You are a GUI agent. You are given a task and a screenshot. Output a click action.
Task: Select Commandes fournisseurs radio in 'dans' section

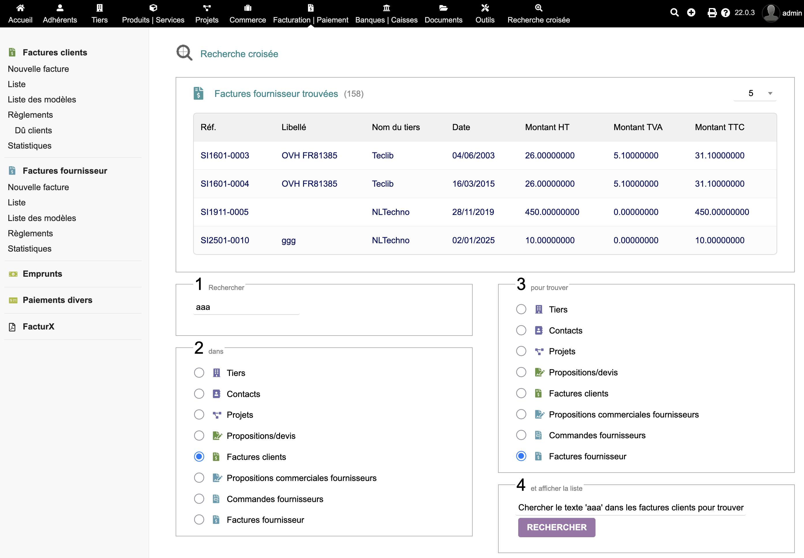coord(199,499)
